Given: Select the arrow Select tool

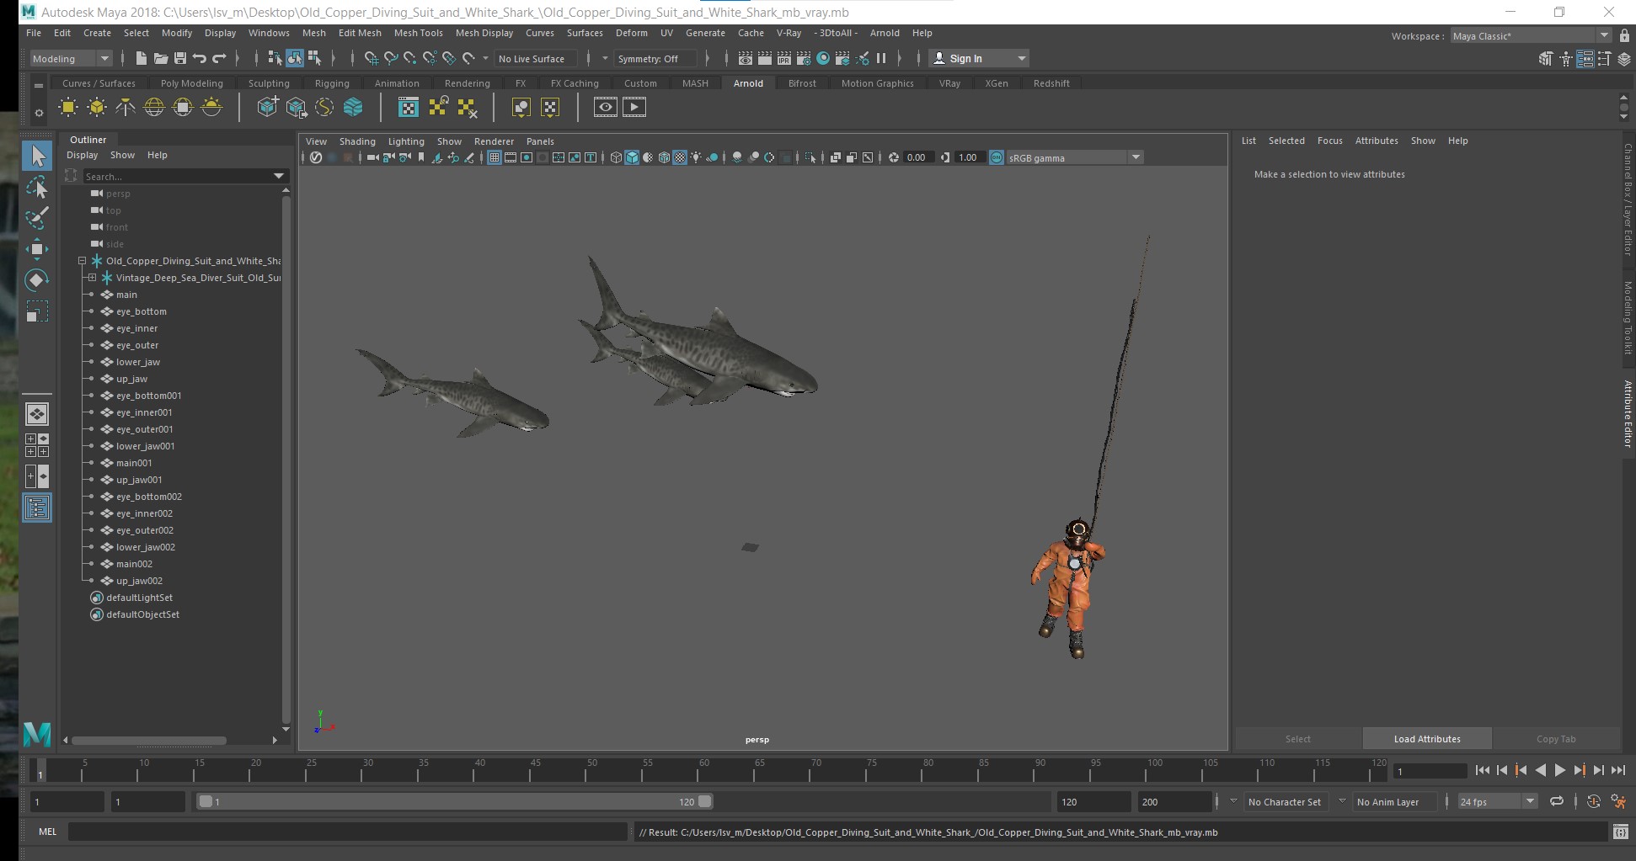Looking at the screenshot, I should pyautogui.click(x=37, y=155).
